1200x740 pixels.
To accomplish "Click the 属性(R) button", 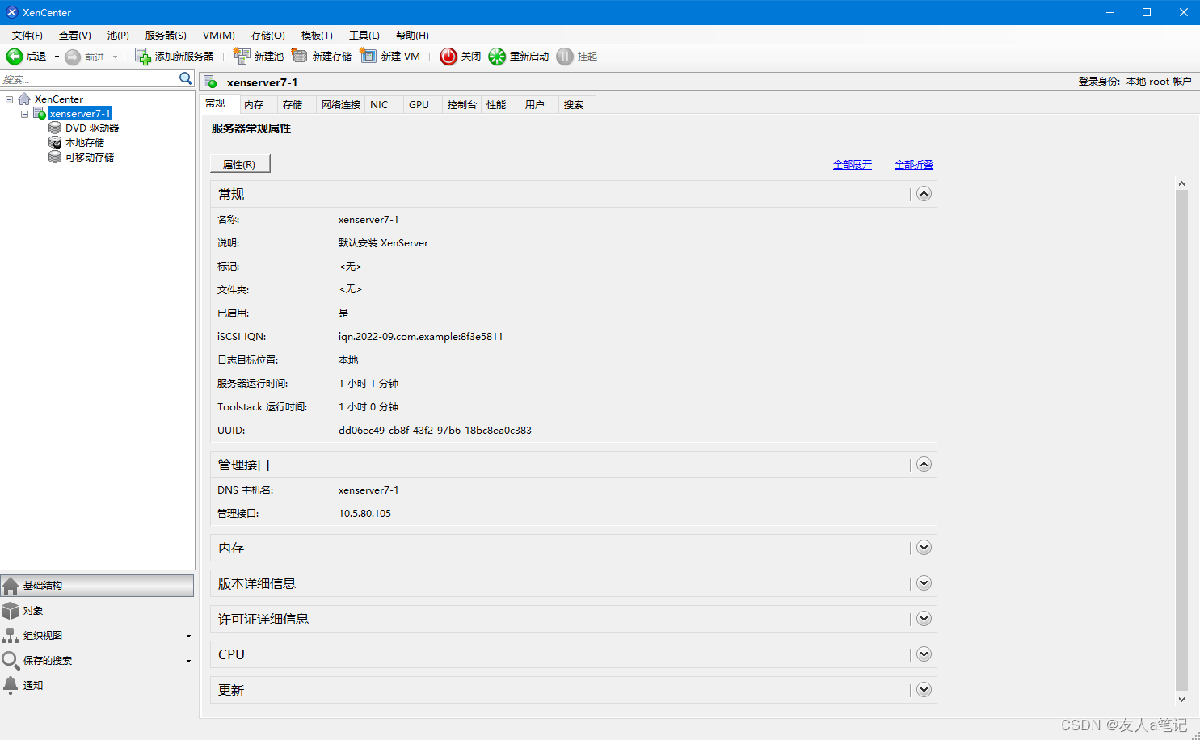I will point(240,164).
